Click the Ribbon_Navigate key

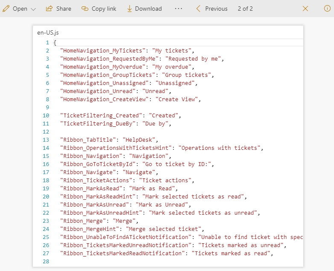[88, 172]
